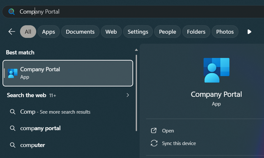This screenshot has width=264, height=158.
Task: Switch to the Documents filter tab
Action: pos(80,32)
